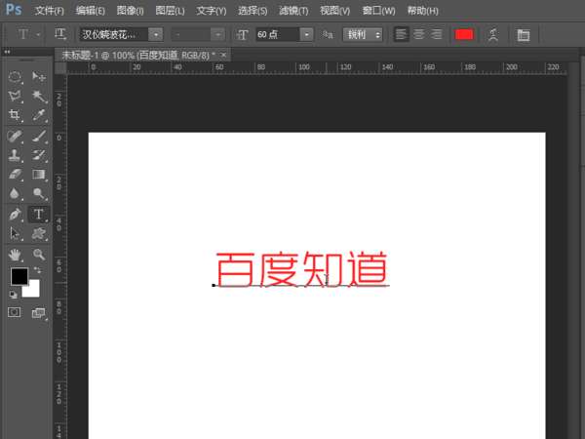The height and width of the screenshot is (439, 585).
Task: Select the Hand tool
Action: pyautogui.click(x=15, y=255)
